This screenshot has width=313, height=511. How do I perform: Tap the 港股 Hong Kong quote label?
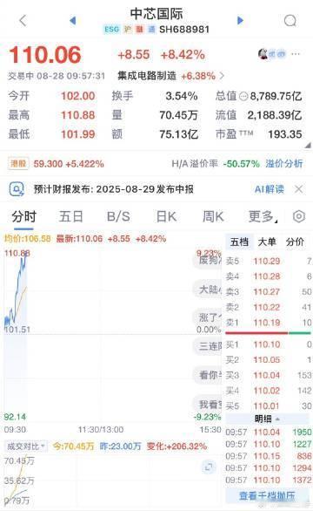click(18, 163)
